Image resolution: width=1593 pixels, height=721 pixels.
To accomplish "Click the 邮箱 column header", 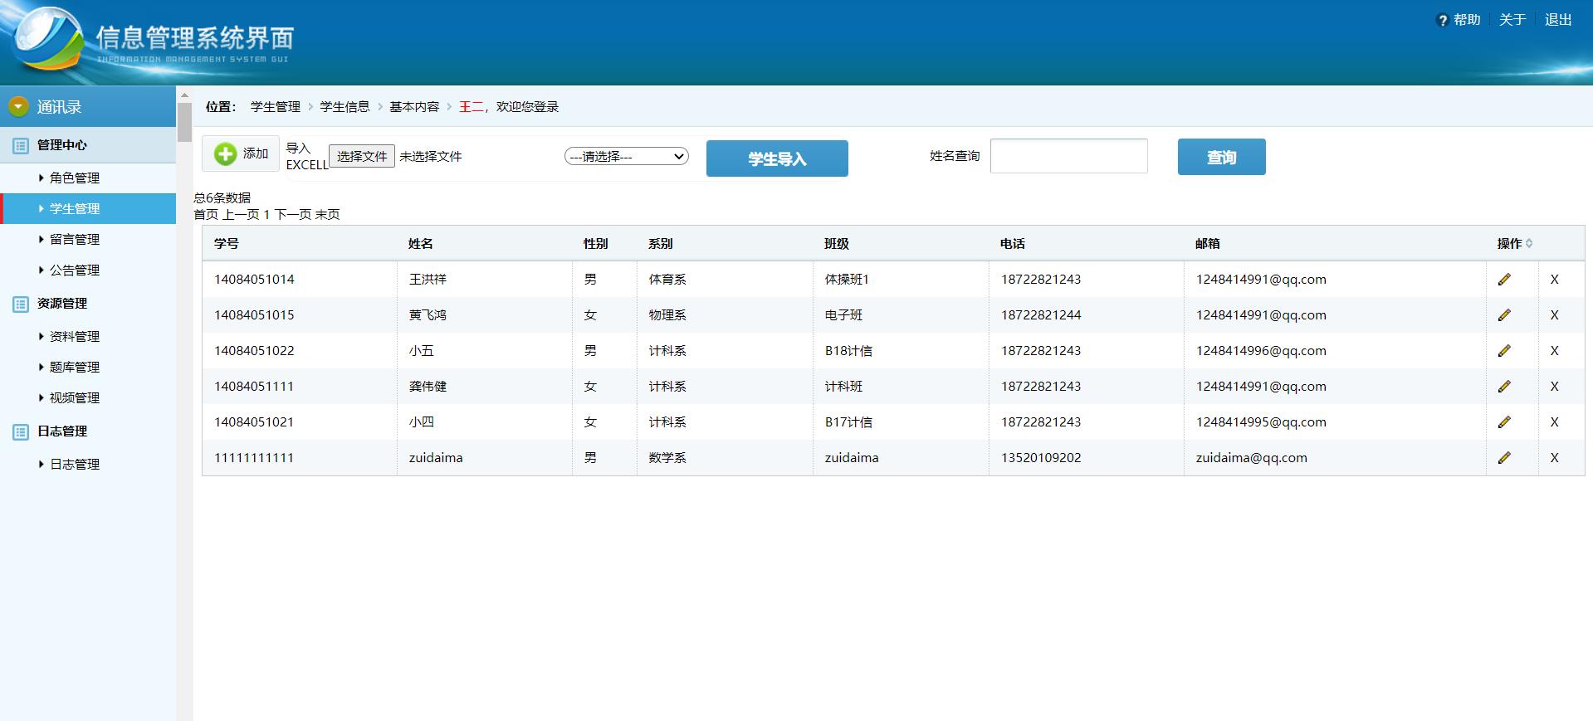I will pyautogui.click(x=1207, y=243).
